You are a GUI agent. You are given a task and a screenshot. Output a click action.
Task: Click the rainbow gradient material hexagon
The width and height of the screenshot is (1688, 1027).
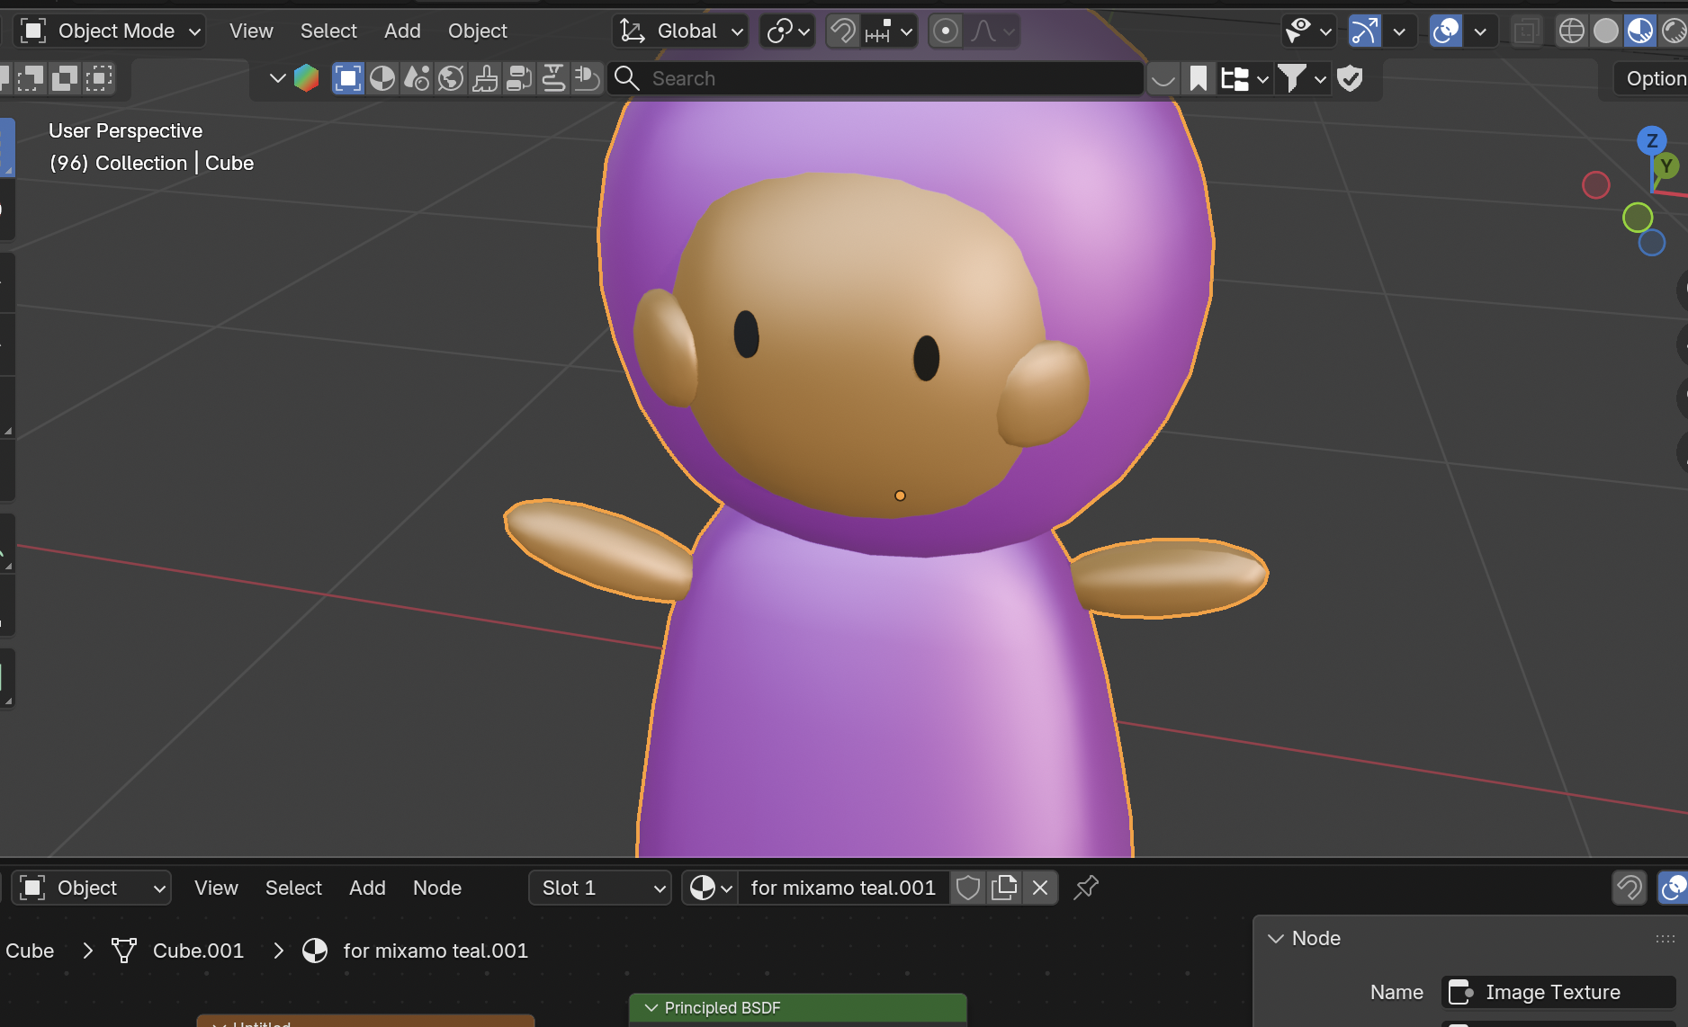[x=307, y=78]
